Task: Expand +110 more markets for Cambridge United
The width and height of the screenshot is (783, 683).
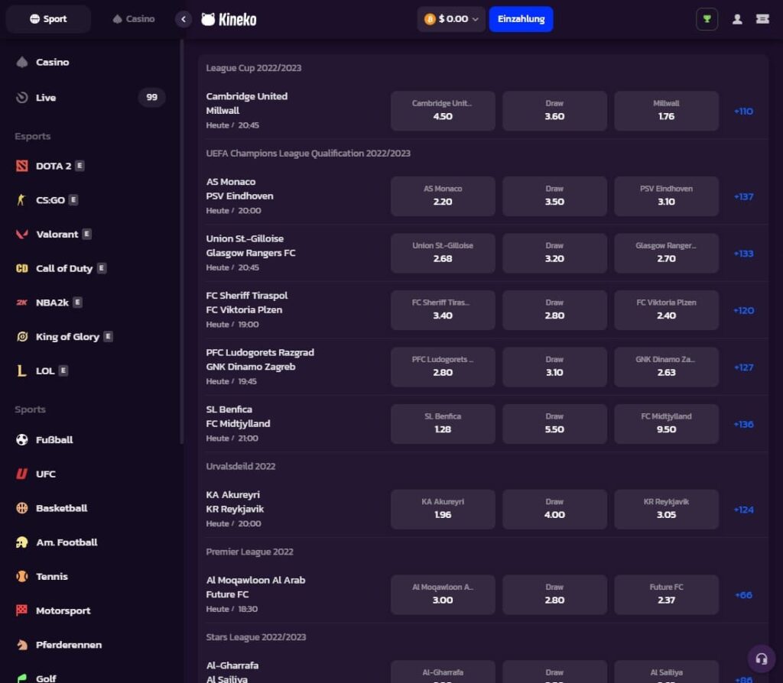Action: (743, 112)
